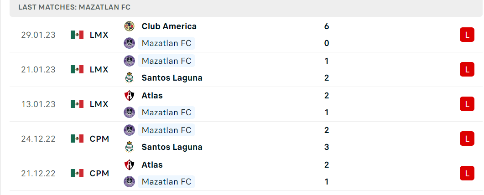Click the Club America team crest
The height and width of the screenshot is (195, 484).
(130, 26)
